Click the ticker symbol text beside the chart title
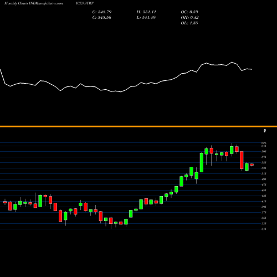 click(85, 3)
